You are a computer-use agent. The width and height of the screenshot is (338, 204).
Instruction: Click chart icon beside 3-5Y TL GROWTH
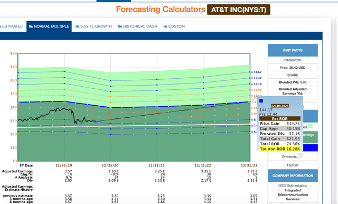click(x=78, y=26)
